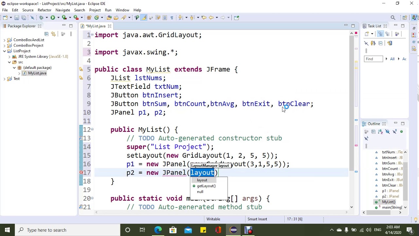419x236 pixels.
Task: Select btnClear in the Outline
Action: 389,185
